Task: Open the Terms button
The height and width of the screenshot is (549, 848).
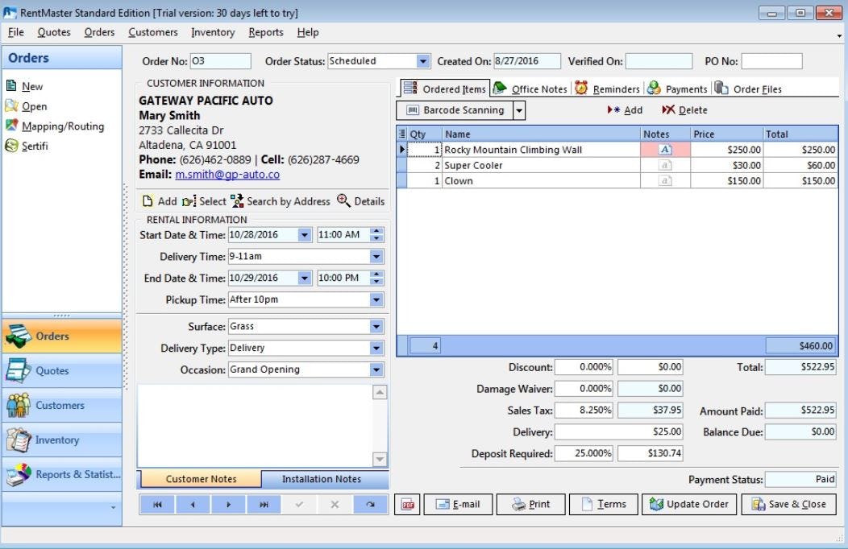Action: pyautogui.click(x=604, y=504)
